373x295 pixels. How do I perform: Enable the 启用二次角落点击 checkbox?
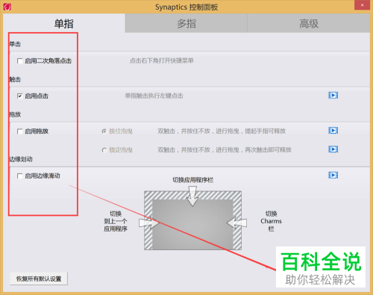[19, 60]
